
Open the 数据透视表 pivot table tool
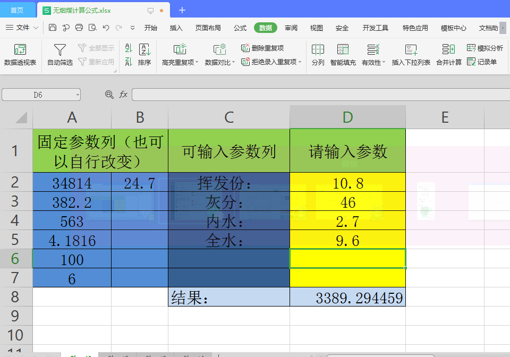pyautogui.click(x=20, y=55)
